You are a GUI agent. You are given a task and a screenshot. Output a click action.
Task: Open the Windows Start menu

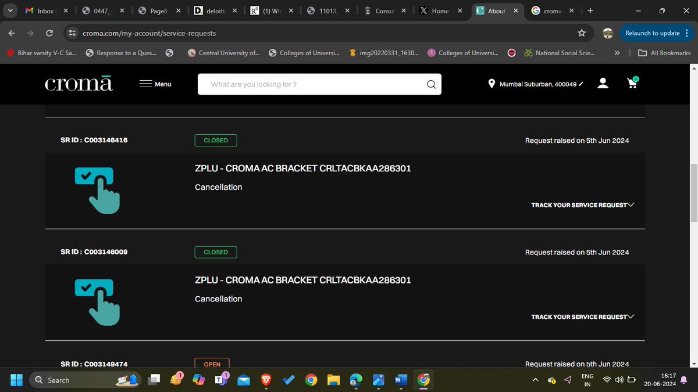tap(16, 380)
